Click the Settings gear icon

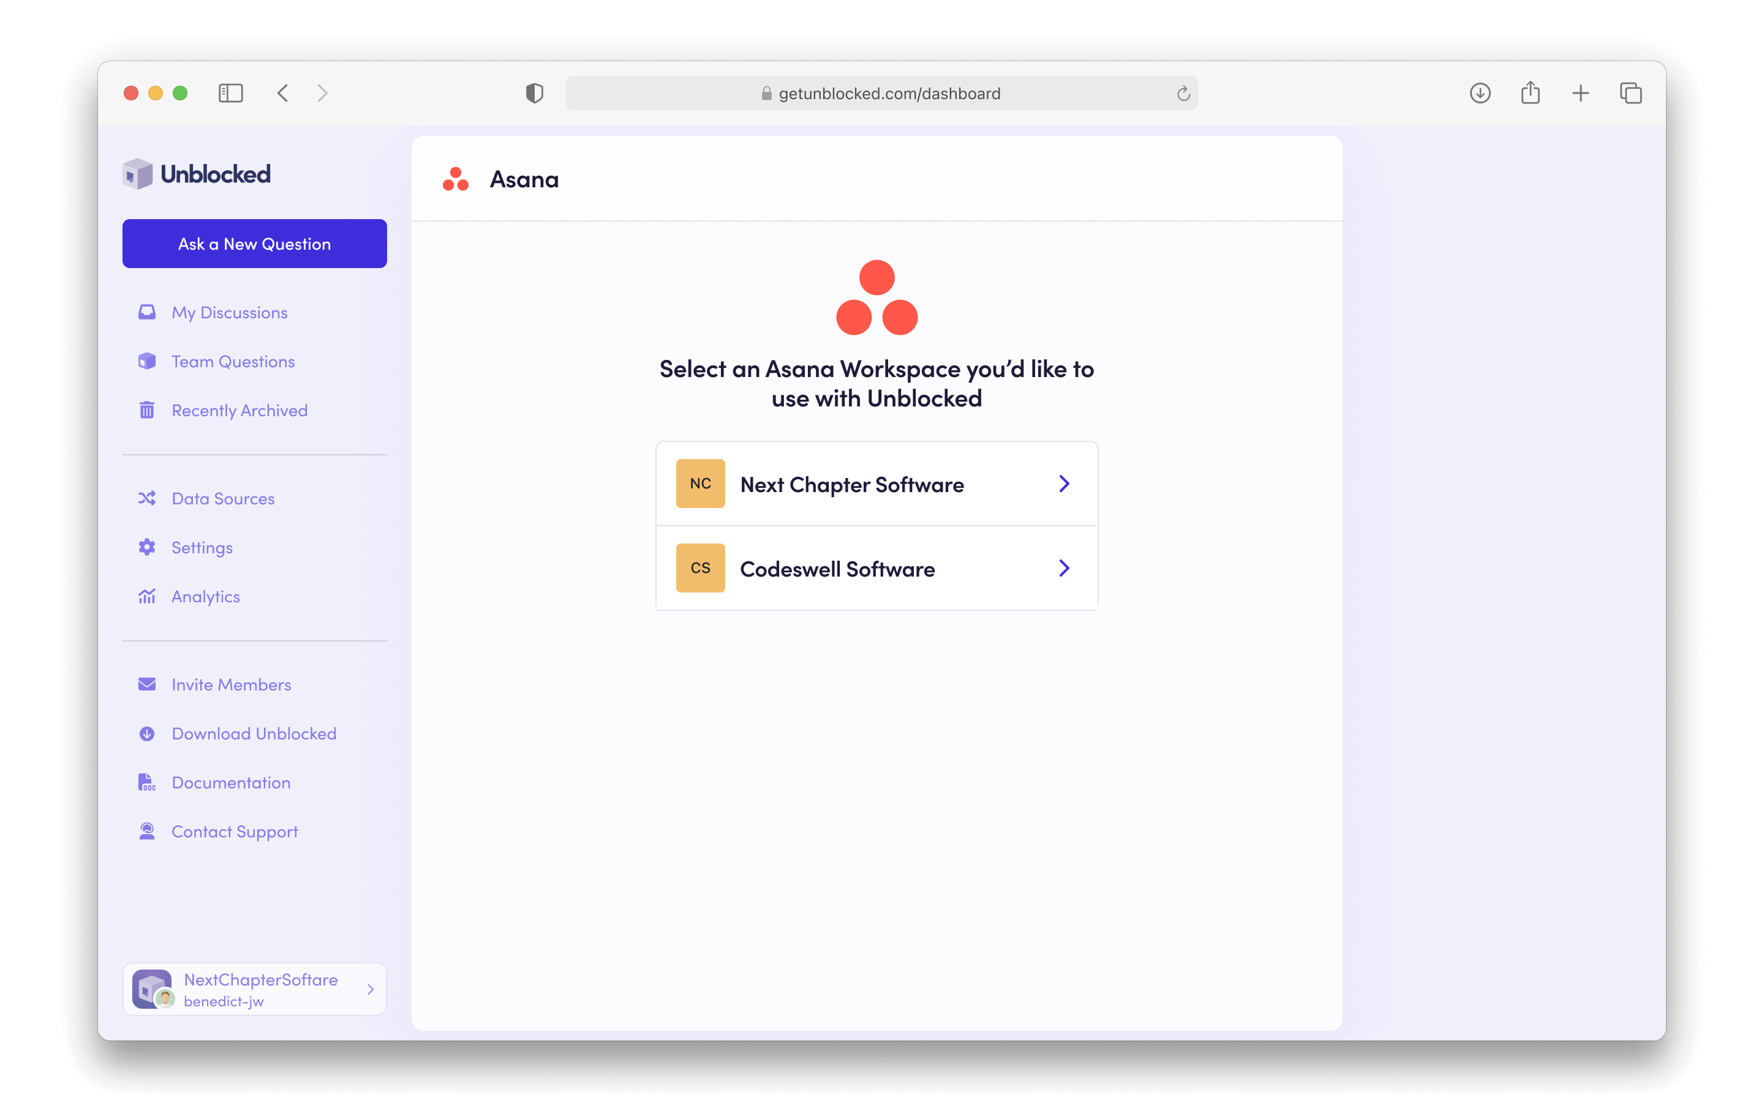pos(147,547)
